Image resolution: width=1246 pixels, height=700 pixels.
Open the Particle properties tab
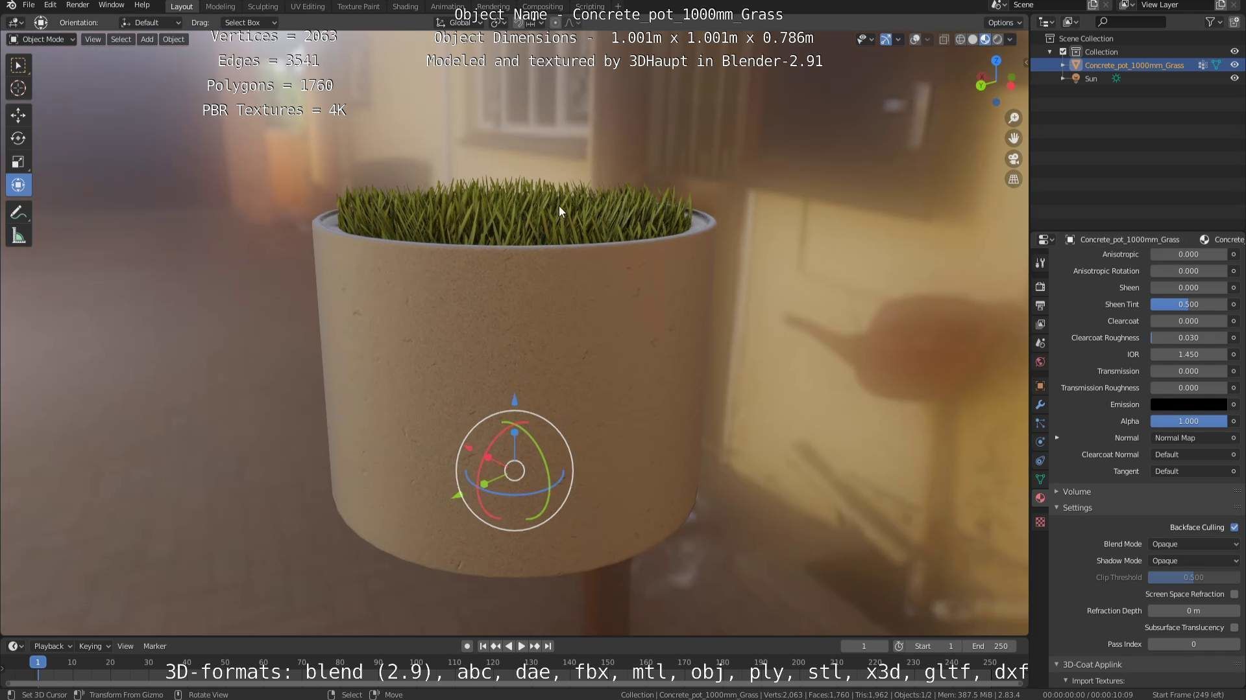tap(1040, 423)
